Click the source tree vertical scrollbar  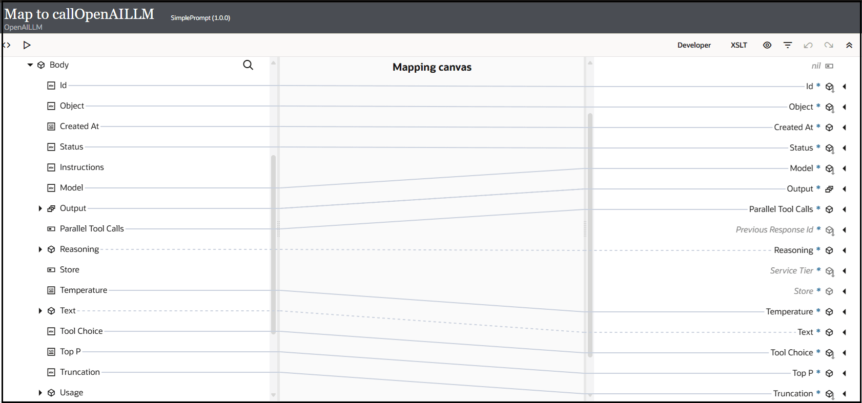coord(274,244)
